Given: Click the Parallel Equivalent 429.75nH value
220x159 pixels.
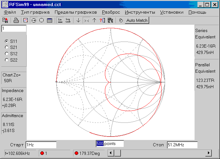Looking at the screenshot, I should click(x=205, y=87).
